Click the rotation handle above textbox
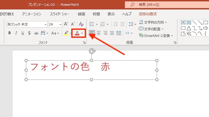 [x=92, y=51]
